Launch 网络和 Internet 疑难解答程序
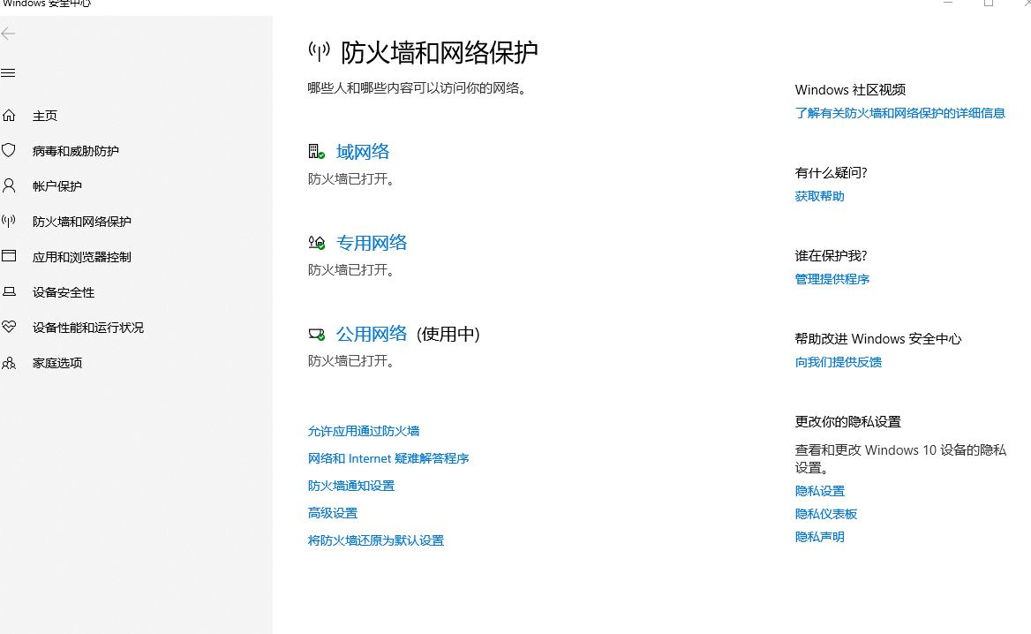This screenshot has height=634, width=1031. pos(388,458)
